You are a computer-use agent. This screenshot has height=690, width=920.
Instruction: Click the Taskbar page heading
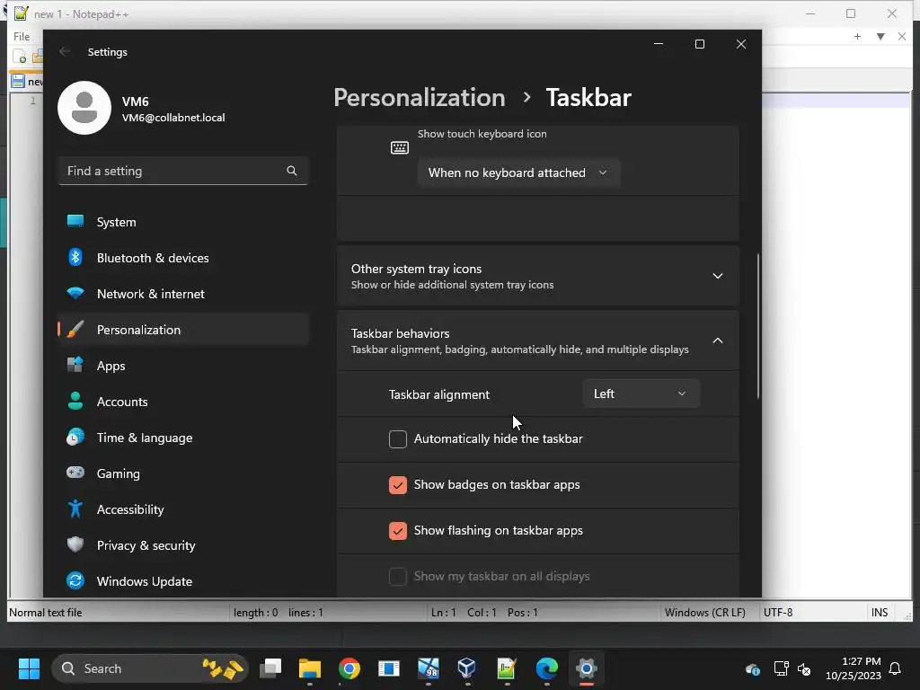[x=588, y=97]
